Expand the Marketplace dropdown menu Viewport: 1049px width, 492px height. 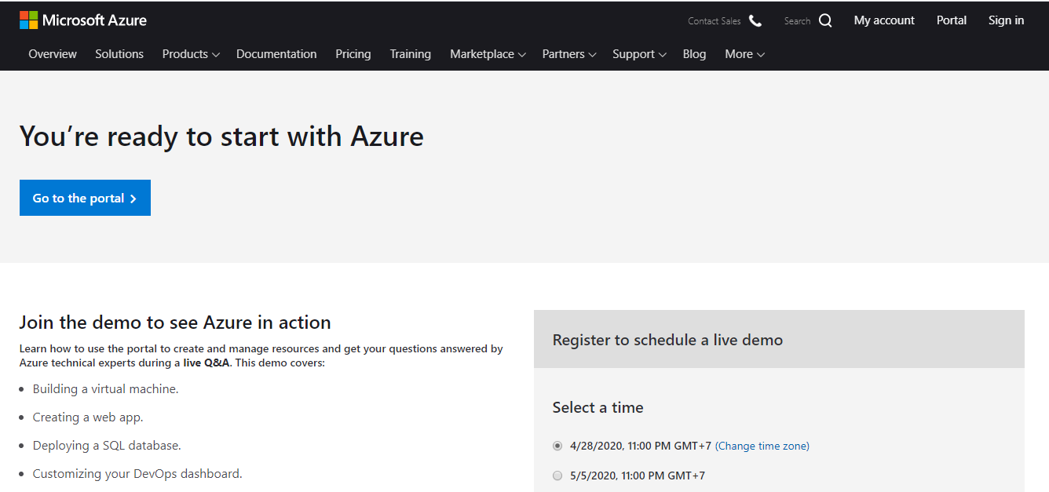tap(488, 54)
